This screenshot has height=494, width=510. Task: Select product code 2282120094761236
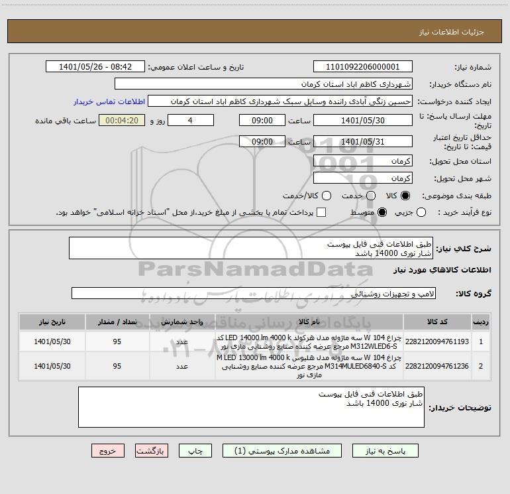tap(437, 366)
